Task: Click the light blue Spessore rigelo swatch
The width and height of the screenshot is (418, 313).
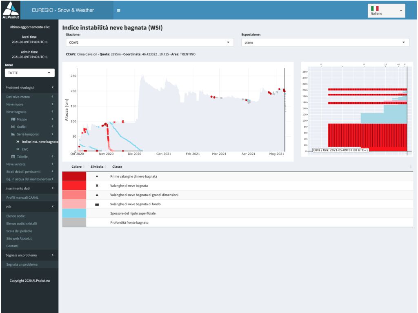Action: pyautogui.click(x=74, y=213)
